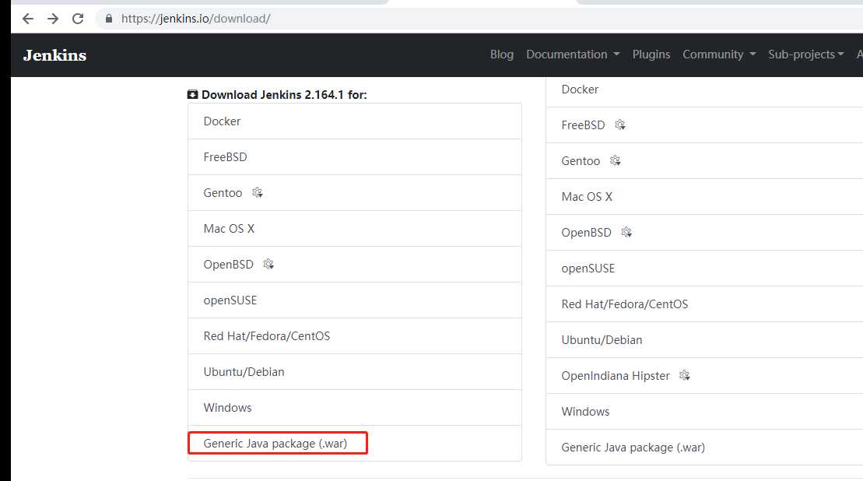Click the icon next to OpenIndiana Hipster
Screen dimensions: 863x481
[x=685, y=375]
